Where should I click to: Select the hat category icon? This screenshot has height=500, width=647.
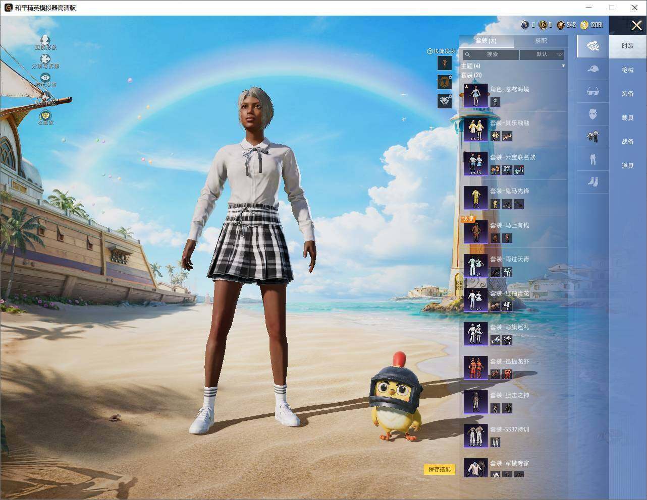[593, 69]
